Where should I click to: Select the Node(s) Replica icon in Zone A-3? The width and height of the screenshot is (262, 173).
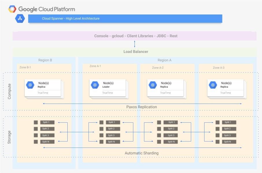tap(213, 85)
